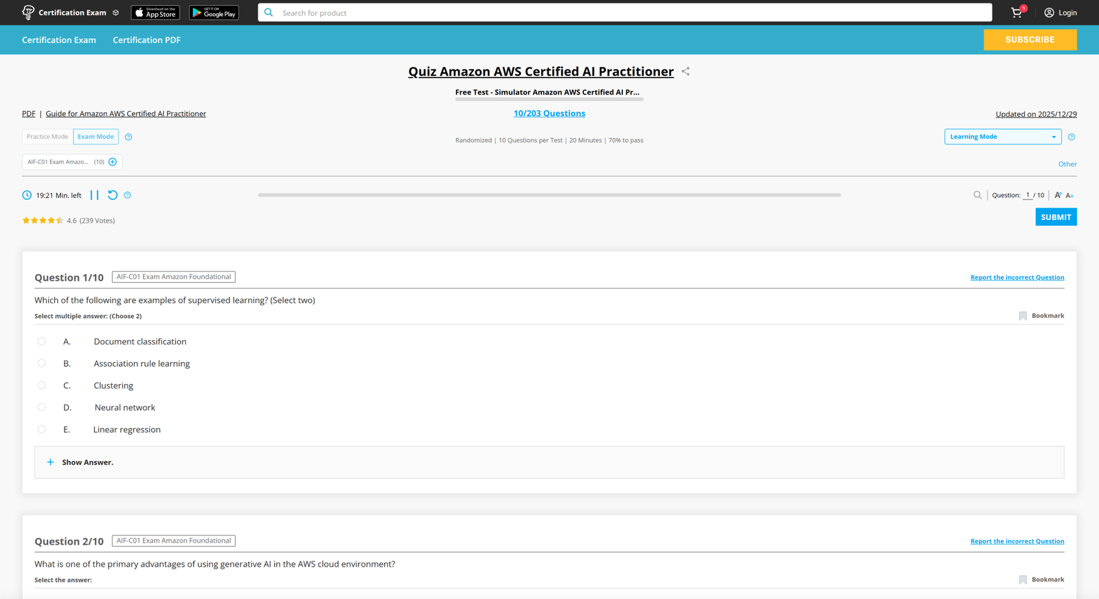The width and height of the screenshot is (1099, 599).
Task: Add exam with plus icon on AIF-C01 chip
Action: 113,162
